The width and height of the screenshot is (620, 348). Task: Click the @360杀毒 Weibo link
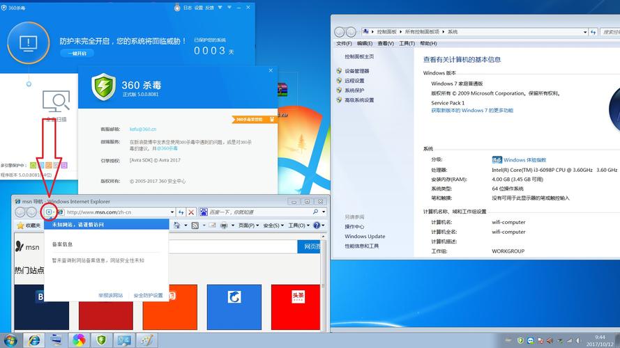167,148
